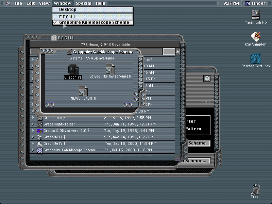Image resolution: width=272 pixels, height=204 pixels.
Task: Select the 'So you like my schemes!!' document icon
Action: point(110,69)
